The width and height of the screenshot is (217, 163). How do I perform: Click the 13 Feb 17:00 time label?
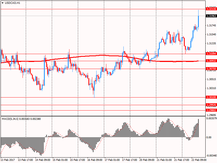pyautogui.click(x=25, y=160)
